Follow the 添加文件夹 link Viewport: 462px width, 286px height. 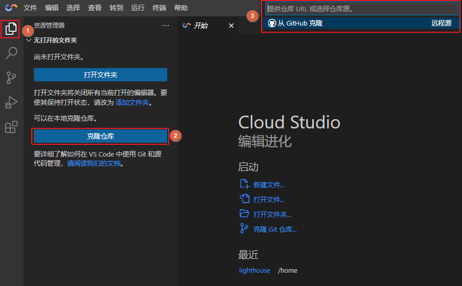click(x=132, y=102)
